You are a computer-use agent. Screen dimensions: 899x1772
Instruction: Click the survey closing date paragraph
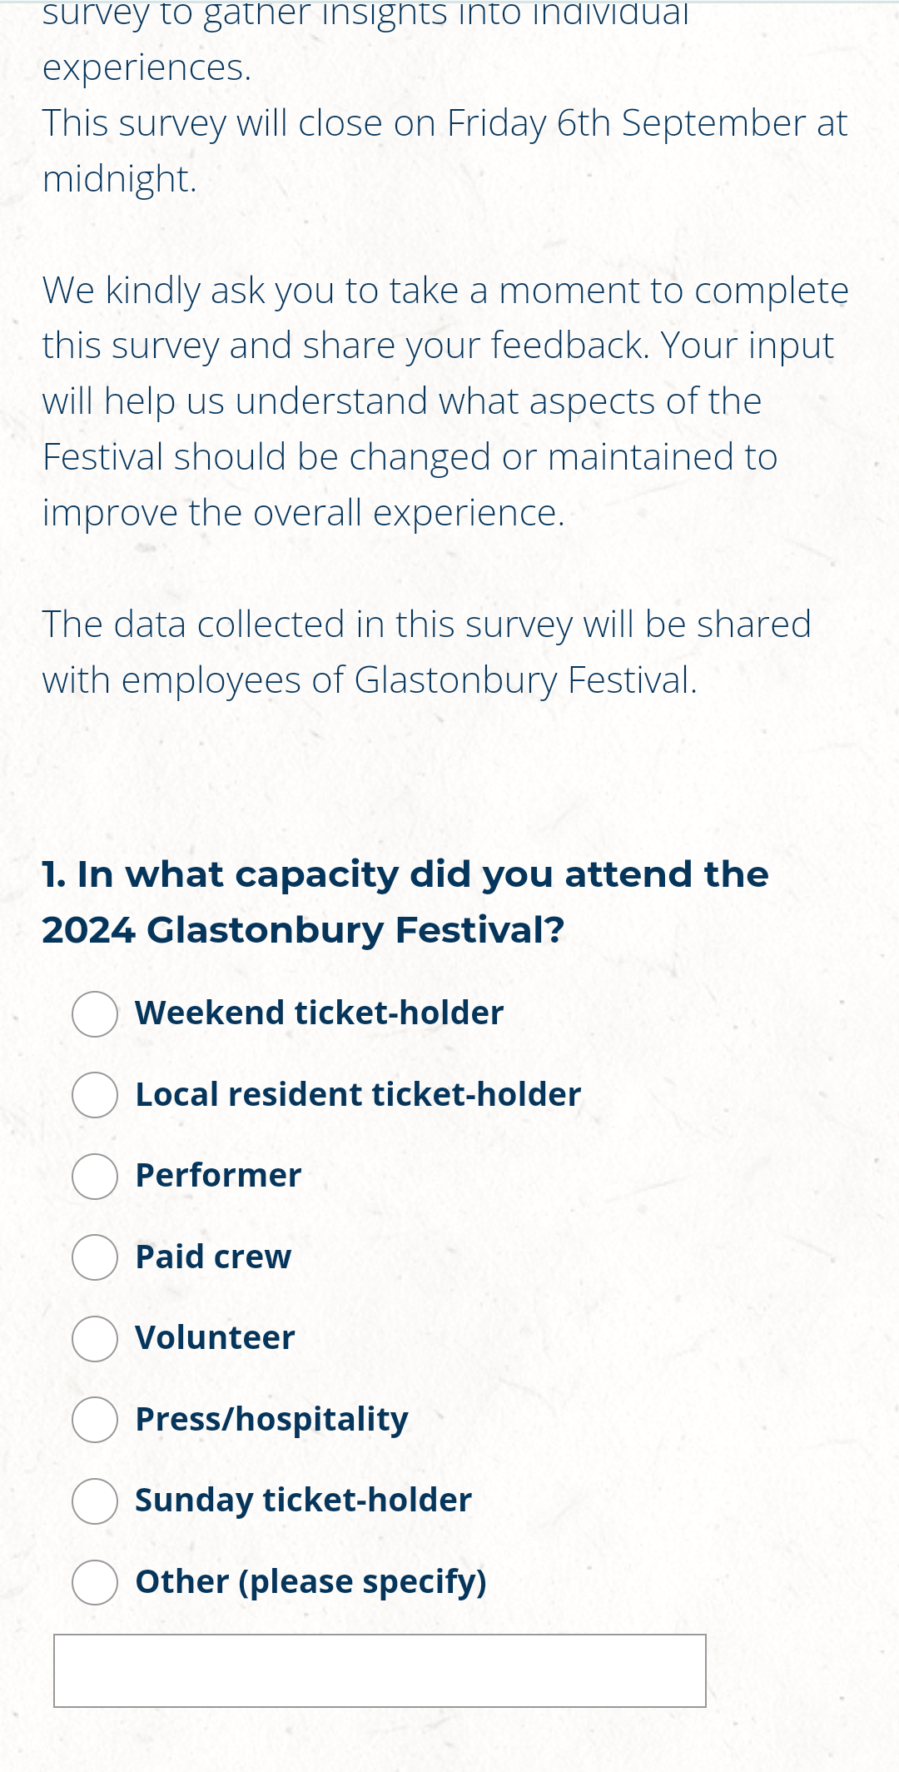pos(445,151)
